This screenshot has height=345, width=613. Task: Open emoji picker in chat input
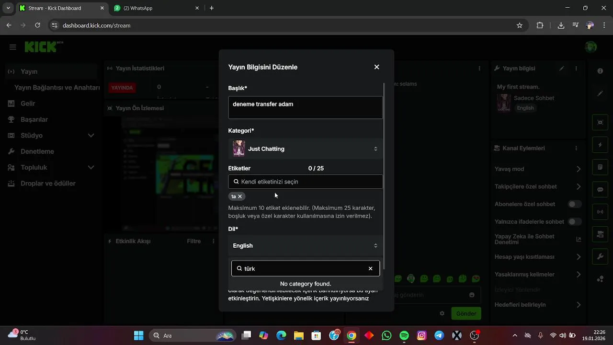[472, 295]
